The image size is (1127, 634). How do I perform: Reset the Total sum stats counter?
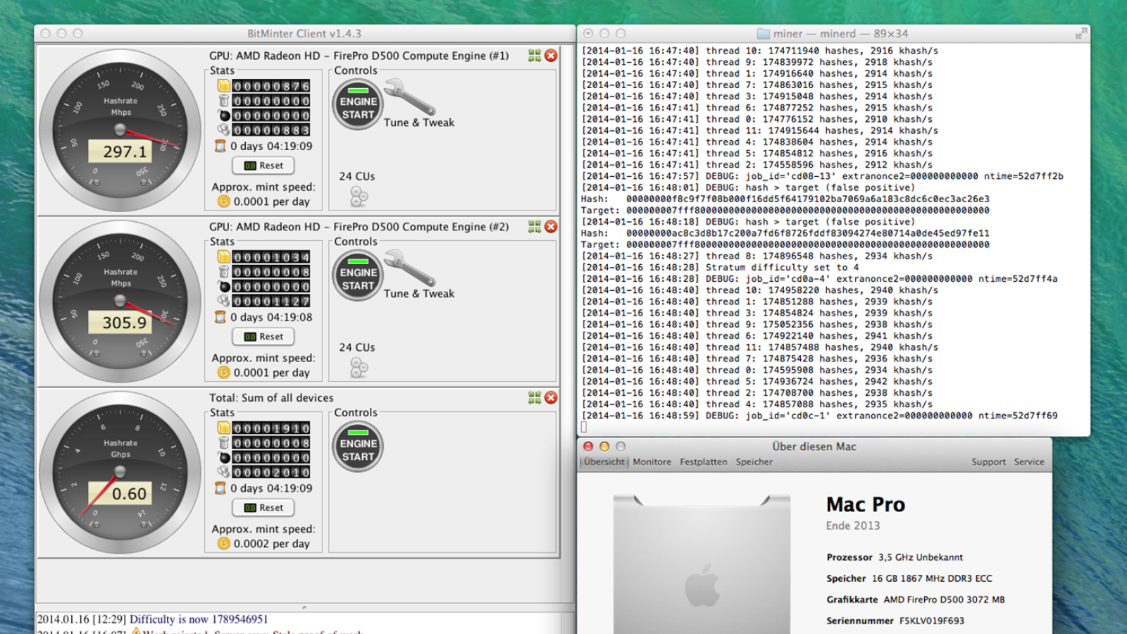pos(264,508)
